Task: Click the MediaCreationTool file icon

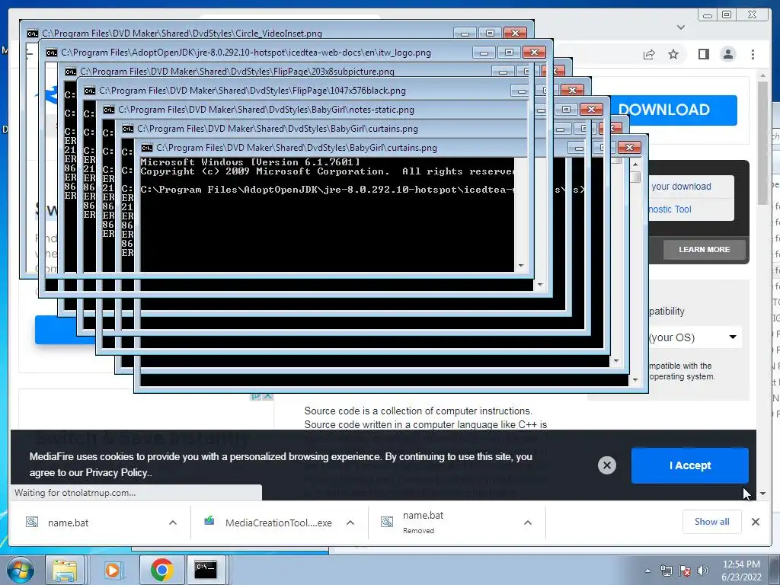Action: [x=209, y=521]
